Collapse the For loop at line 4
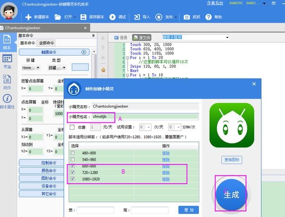The width and height of the screenshot is (285, 217). tap(127, 58)
